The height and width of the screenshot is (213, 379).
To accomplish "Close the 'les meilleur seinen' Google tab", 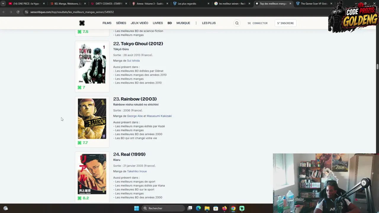I will point(249,4).
